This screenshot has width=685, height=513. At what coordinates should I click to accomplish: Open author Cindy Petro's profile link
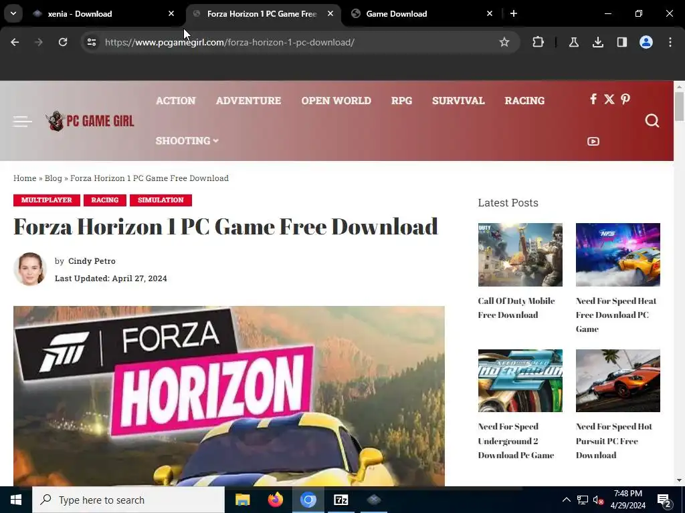[92, 261]
